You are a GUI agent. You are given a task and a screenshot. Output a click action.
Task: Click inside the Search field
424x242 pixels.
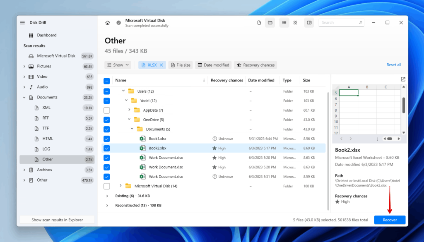point(340,22)
